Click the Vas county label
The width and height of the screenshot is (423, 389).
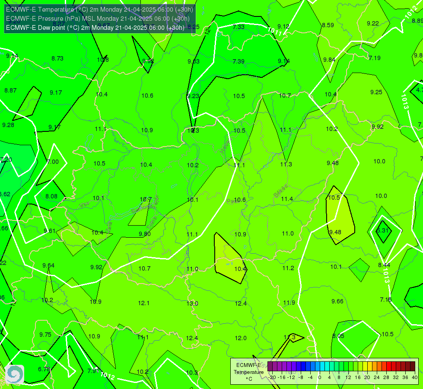click(x=84, y=205)
